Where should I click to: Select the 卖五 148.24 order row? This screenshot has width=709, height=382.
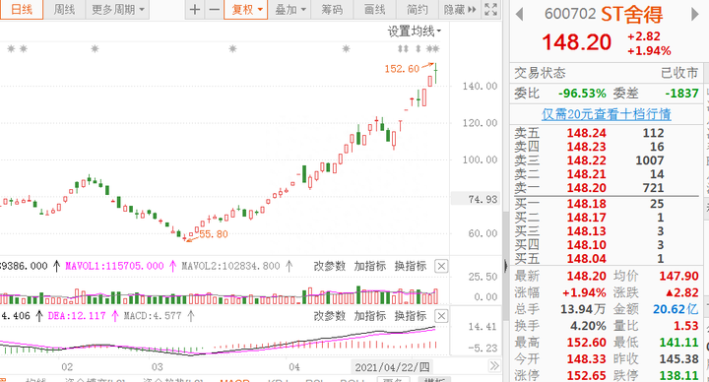tap(606, 133)
